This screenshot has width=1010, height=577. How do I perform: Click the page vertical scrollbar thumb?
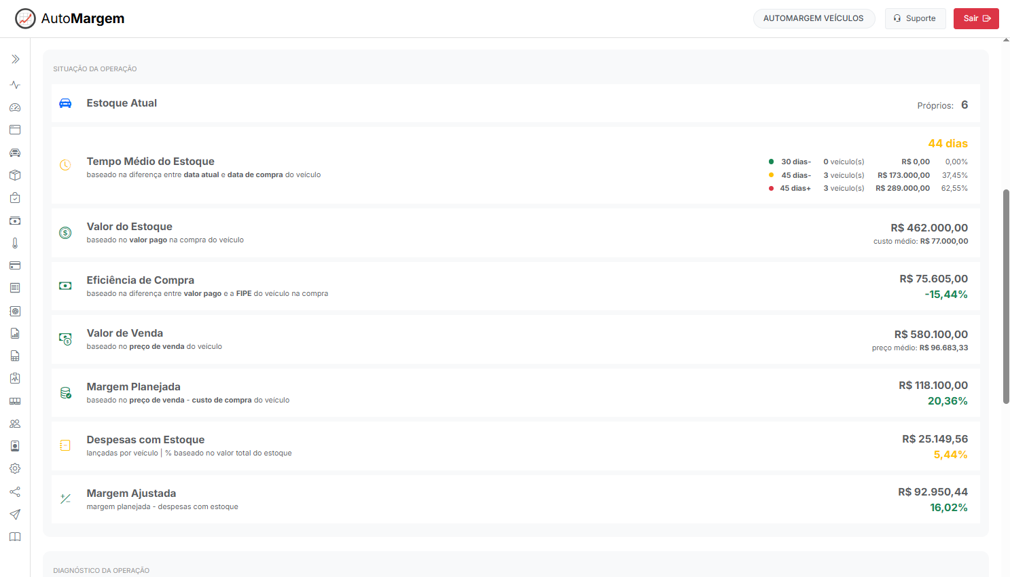[x=1006, y=296]
